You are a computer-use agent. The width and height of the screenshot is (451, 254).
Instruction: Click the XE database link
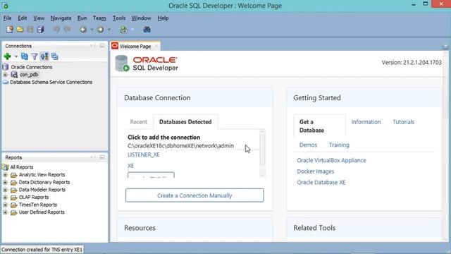click(x=131, y=166)
